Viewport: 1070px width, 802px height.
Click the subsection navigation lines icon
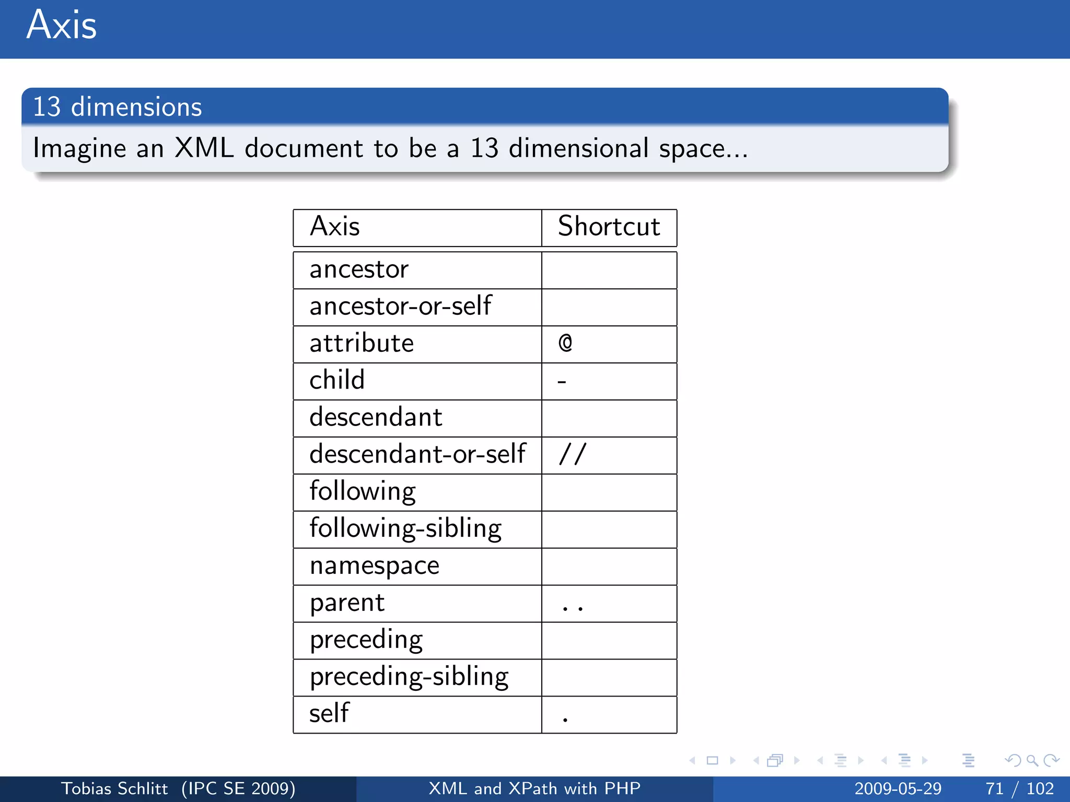[x=841, y=761]
